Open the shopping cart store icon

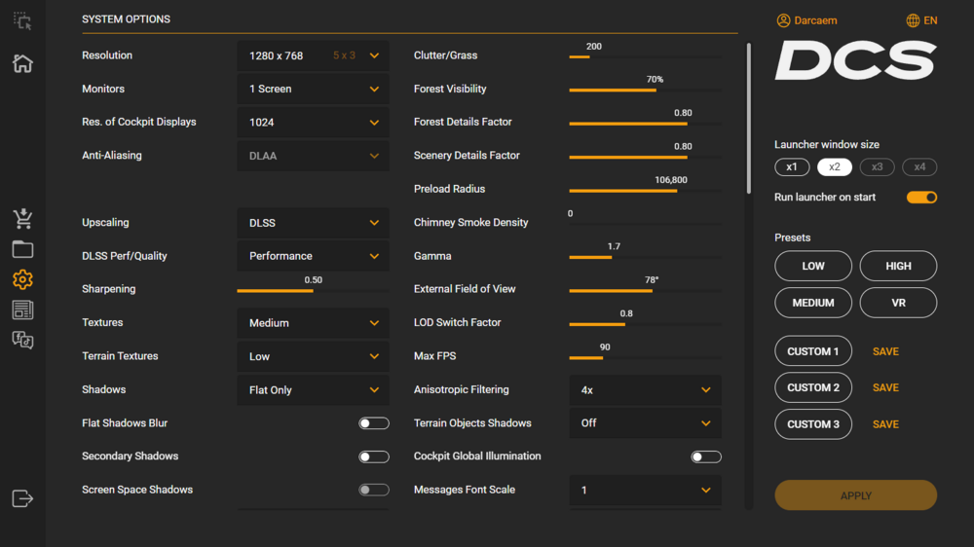point(22,218)
